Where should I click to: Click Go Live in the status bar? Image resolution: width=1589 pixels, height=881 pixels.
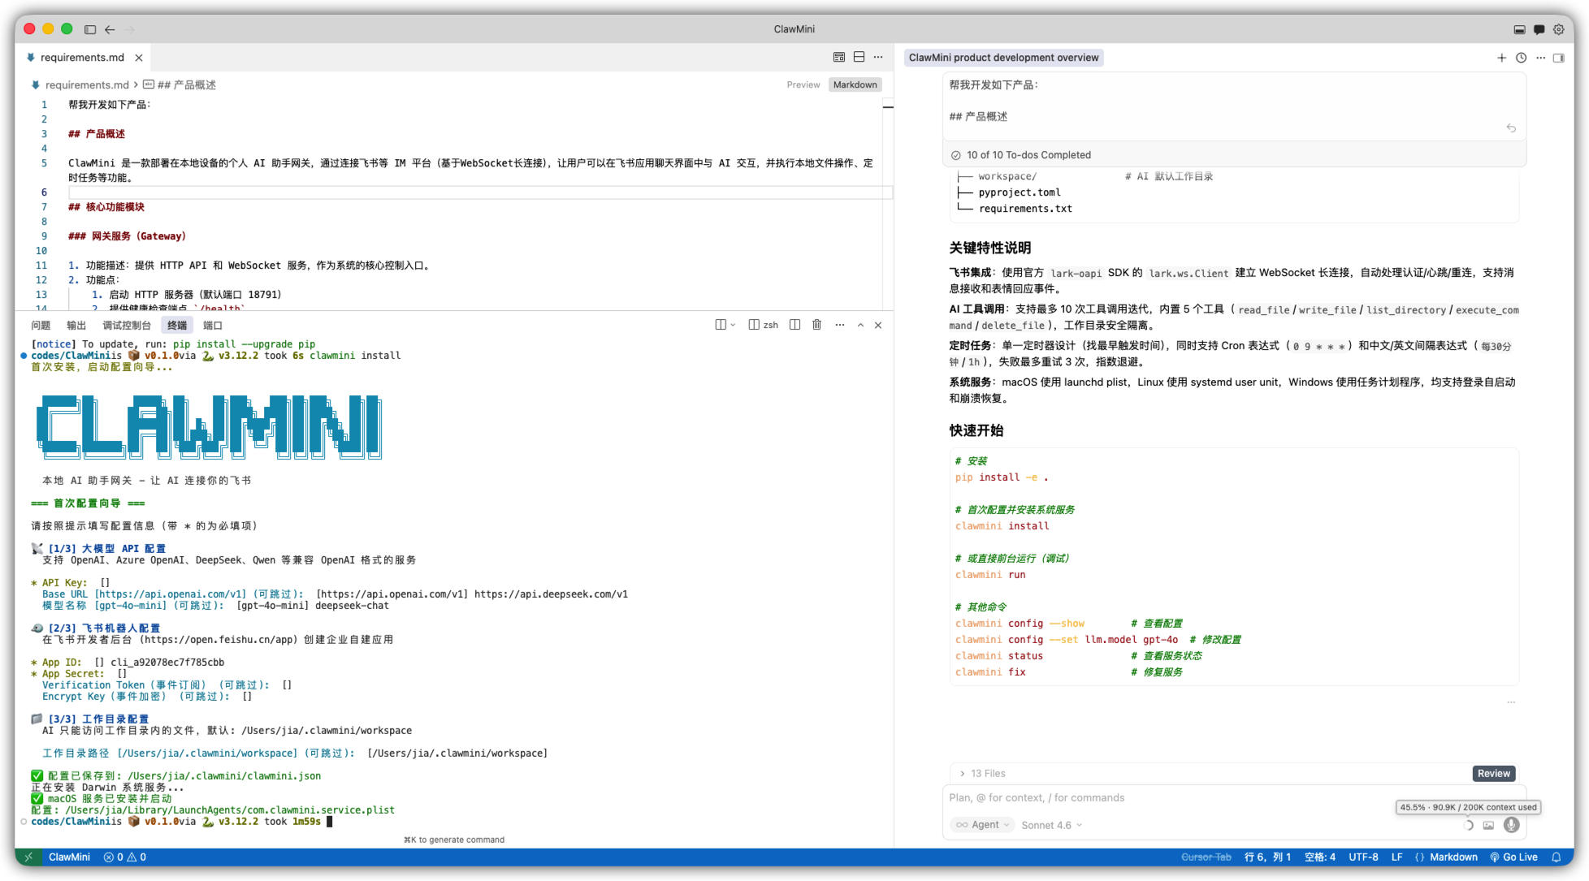[x=1513, y=857]
